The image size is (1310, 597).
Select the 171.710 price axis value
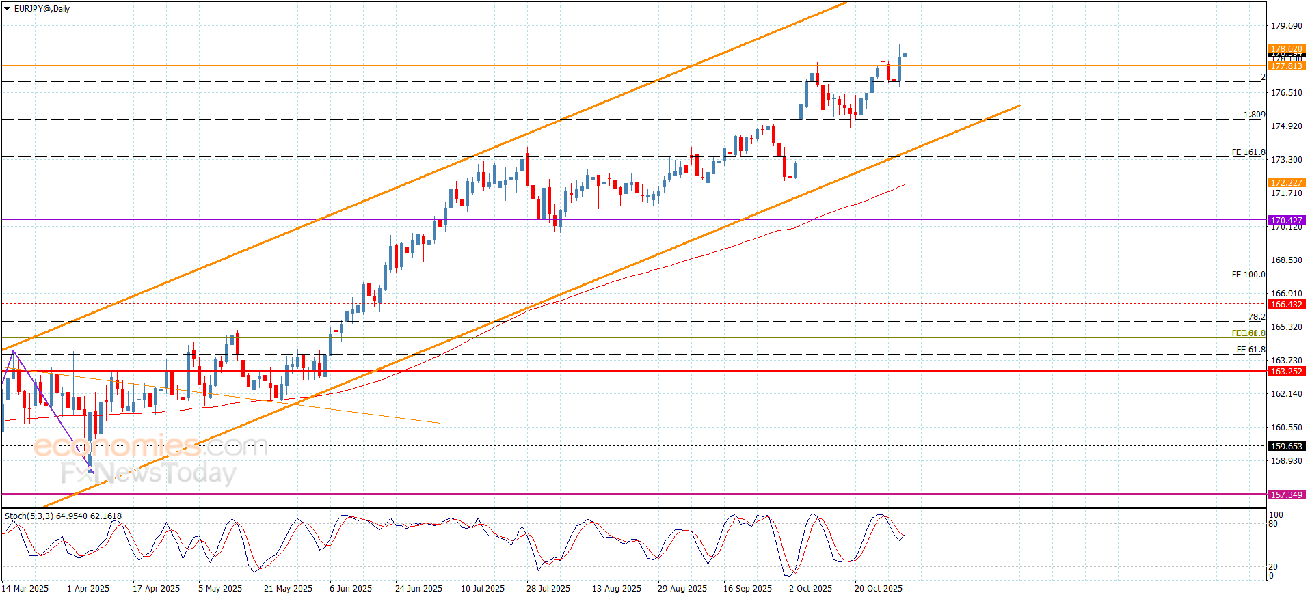click(x=1287, y=193)
